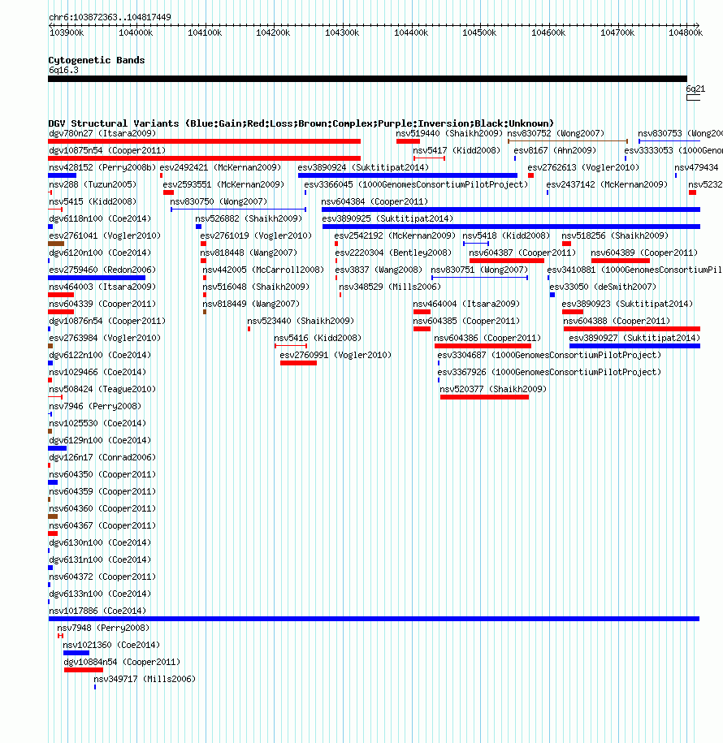
Task: Select esv2492421 (McKernan2009) label
Action: click(x=220, y=168)
